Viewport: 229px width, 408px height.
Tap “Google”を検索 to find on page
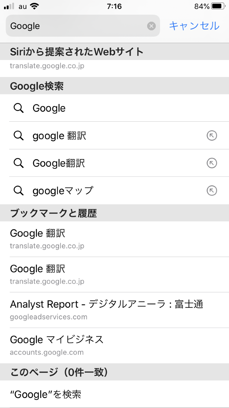pos(46,394)
